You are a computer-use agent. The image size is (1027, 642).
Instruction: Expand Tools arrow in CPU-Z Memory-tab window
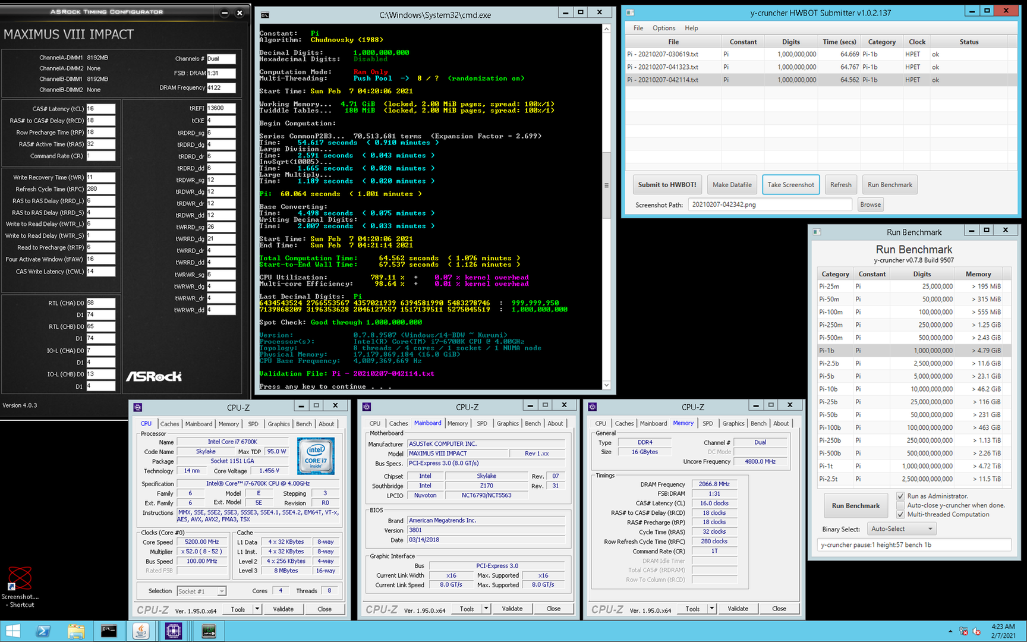(712, 609)
